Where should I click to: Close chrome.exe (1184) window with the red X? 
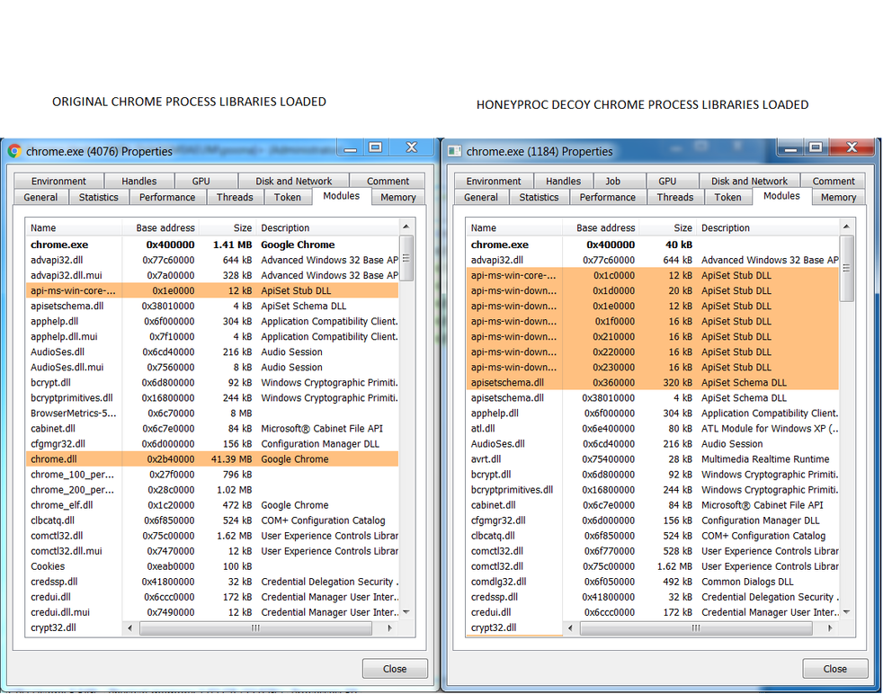tap(852, 147)
